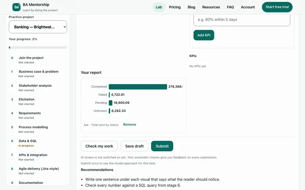Go to the Pricing page
The height and width of the screenshot is (190, 305).
click(x=175, y=7)
